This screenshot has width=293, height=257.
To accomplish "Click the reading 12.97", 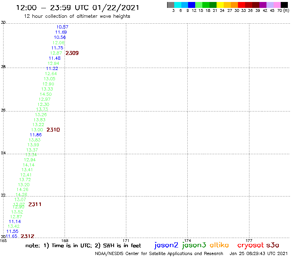I will tap(45, 99).
